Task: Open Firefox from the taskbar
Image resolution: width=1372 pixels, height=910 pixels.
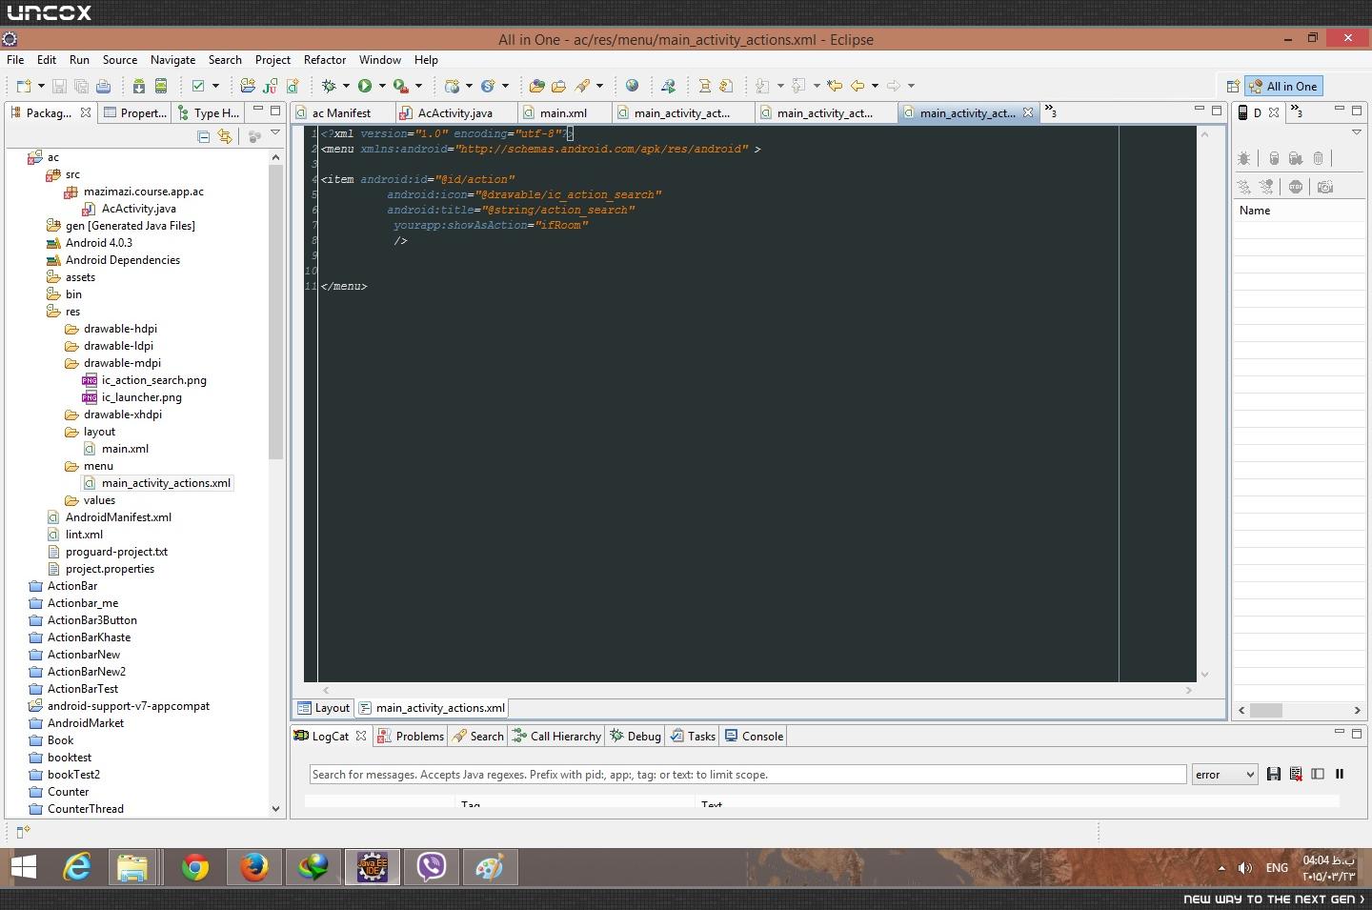Action: click(254, 867)
